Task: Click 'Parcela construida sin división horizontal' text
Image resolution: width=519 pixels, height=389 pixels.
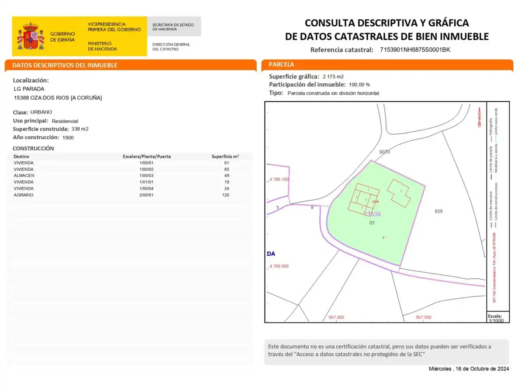Action: pyautogui.click(x=333, y=93)
